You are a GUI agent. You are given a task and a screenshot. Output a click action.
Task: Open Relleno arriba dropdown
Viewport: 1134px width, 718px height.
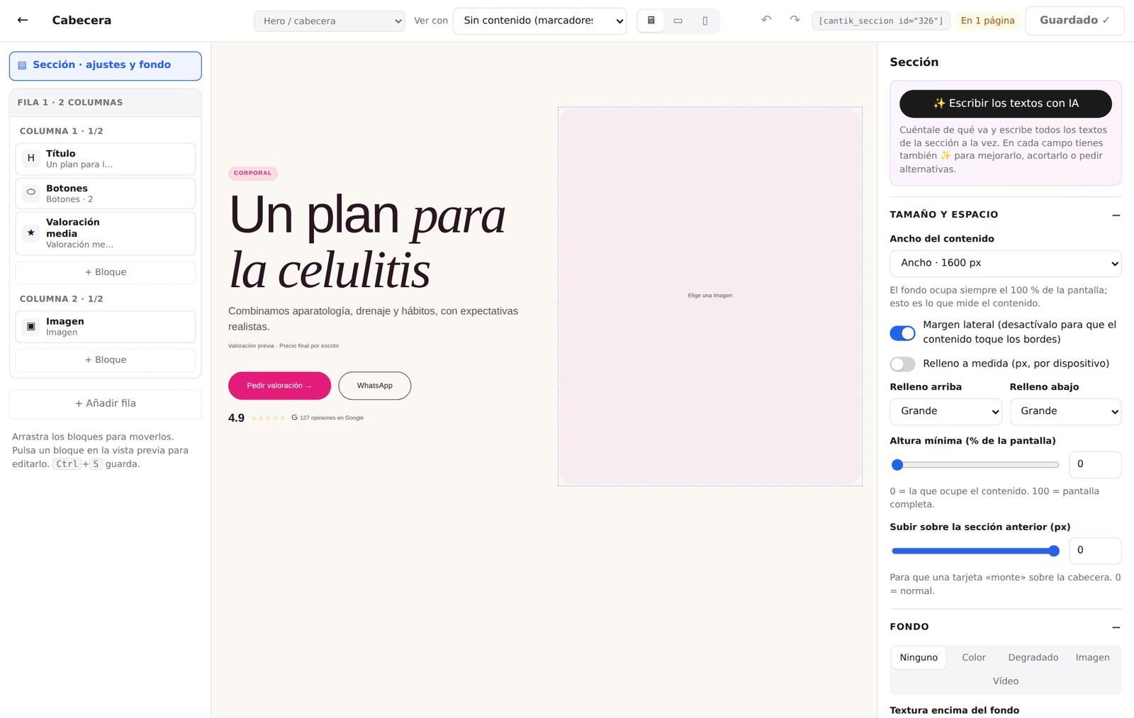click(x=945, y=411)
